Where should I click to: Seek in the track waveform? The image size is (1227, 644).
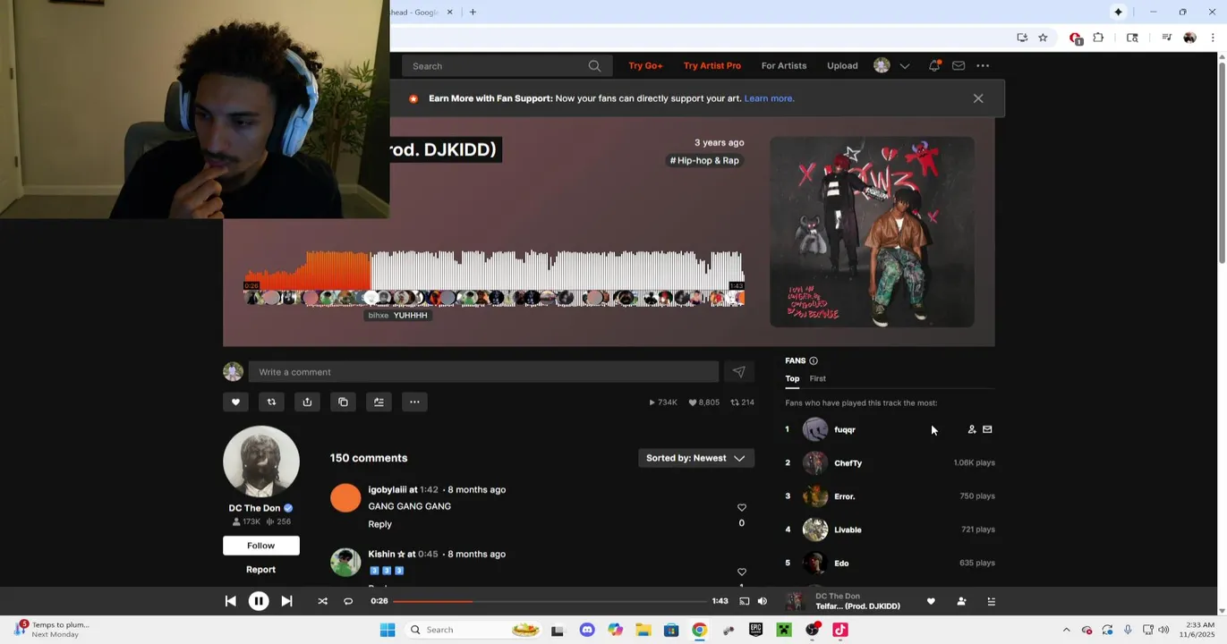click(x=493, y=270)
